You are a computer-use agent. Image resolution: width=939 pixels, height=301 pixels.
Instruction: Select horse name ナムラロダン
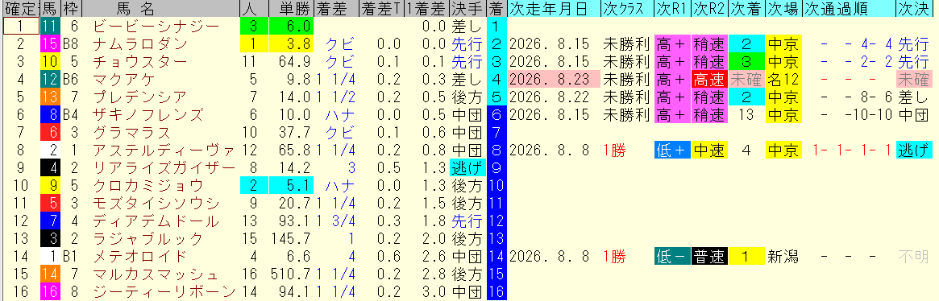(x=142, y=43)
